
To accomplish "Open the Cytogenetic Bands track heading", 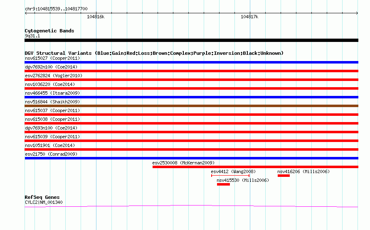I will click(x=49, y=31).
